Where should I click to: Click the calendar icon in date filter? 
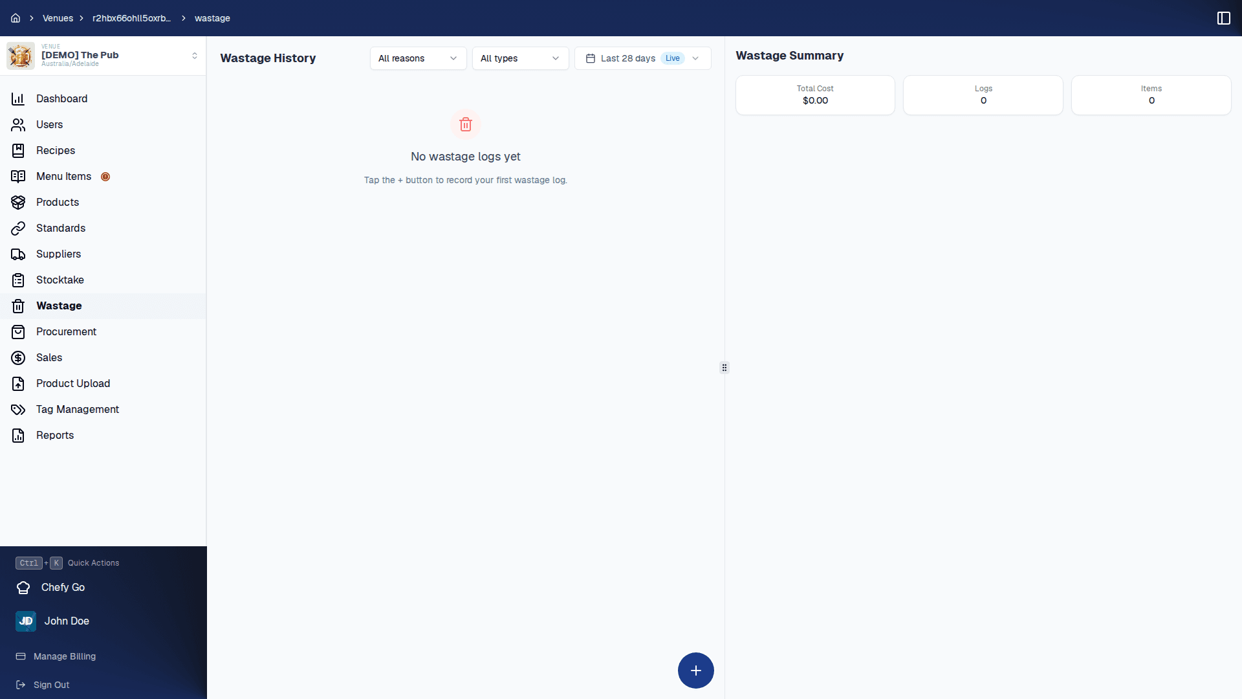tap(591, 58)
